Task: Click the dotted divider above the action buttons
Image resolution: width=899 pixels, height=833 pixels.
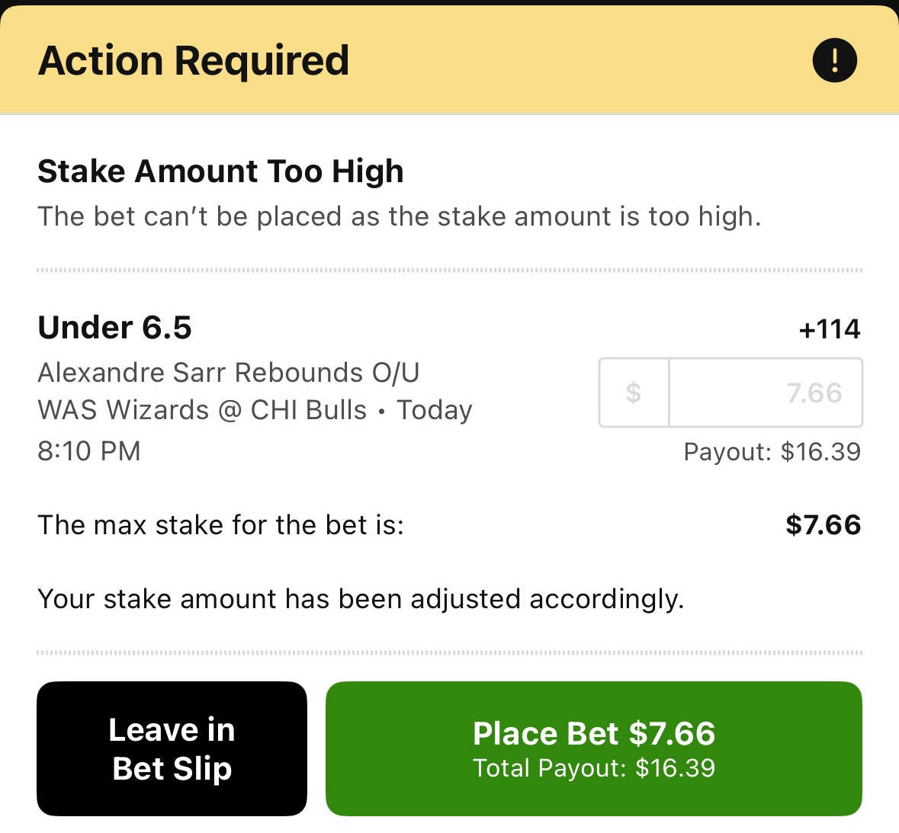Action: pos(450,652)
